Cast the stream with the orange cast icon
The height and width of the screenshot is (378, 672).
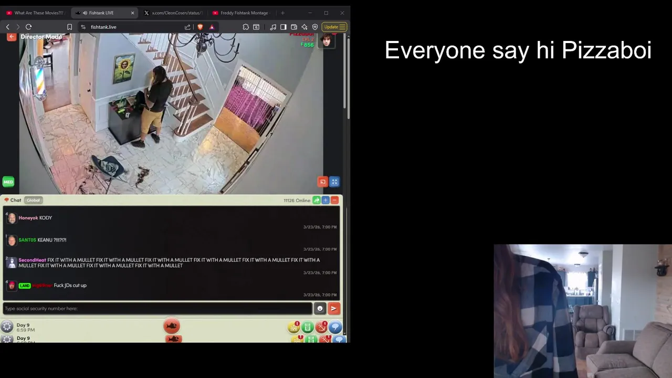point(323,182)
